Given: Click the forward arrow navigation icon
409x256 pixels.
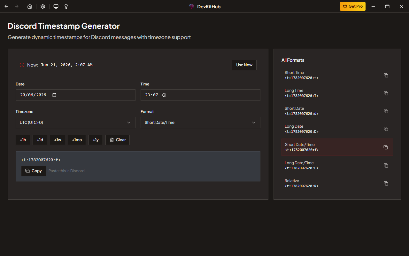Looking at the screenshot, I should (x=17, y=6).
